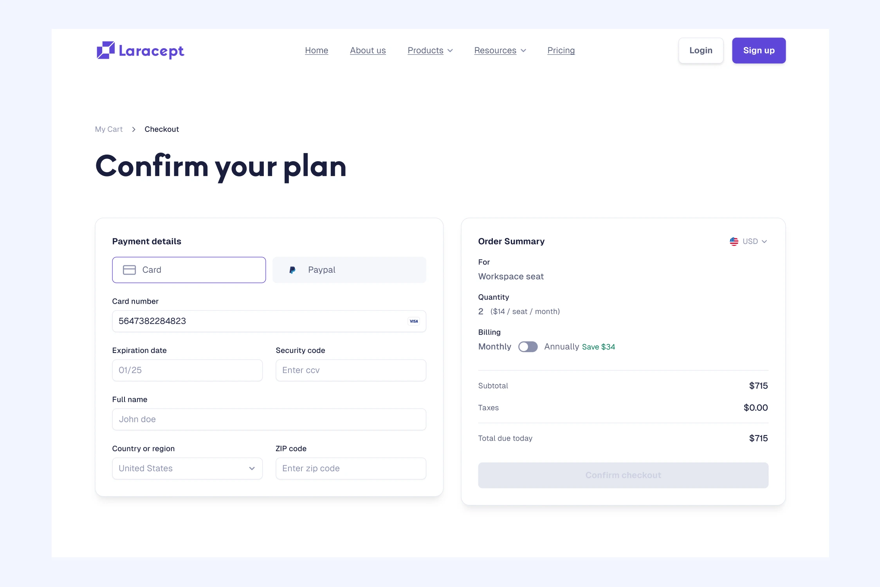
Task: Select the Card payment method
Action: 189,270
